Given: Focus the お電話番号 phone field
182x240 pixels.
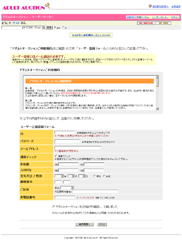Looking at the screenshot, I should [65, 197].
